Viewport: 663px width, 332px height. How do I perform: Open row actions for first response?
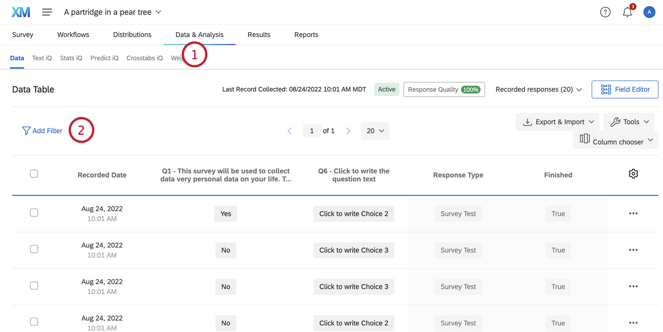[x=633, y=214]
